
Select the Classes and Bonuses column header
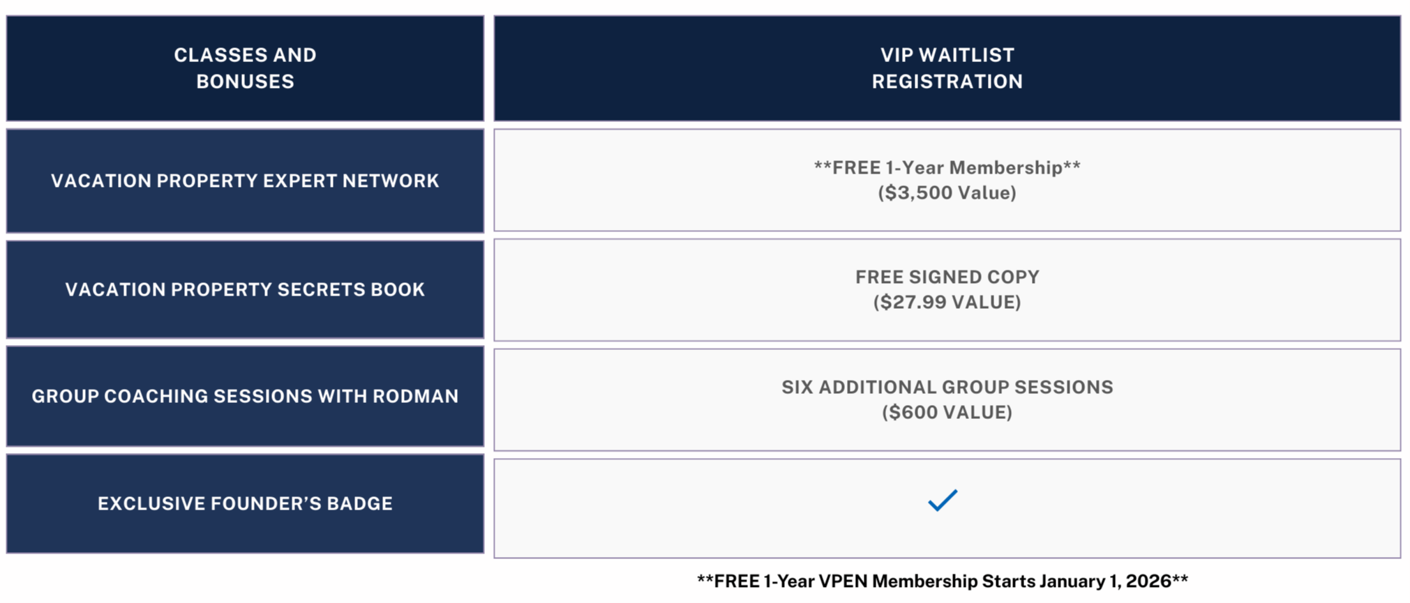(x=245, y=68)
